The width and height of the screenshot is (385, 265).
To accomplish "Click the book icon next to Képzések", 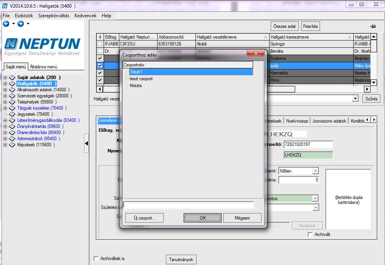I will pyautogui.click(x=12, y=145).
